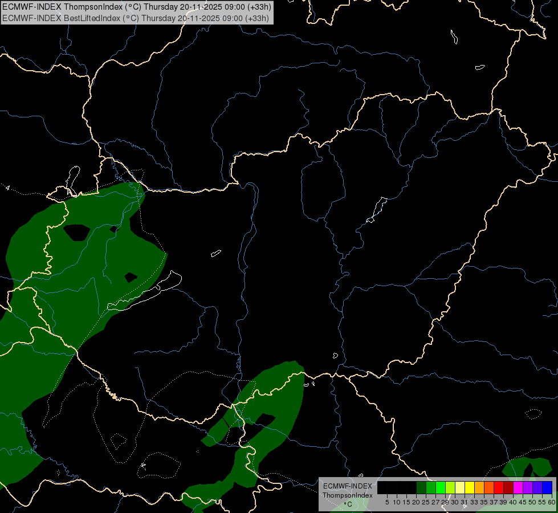
Task: Click the °C unit label in legend
Action: [x=348, y=504]
